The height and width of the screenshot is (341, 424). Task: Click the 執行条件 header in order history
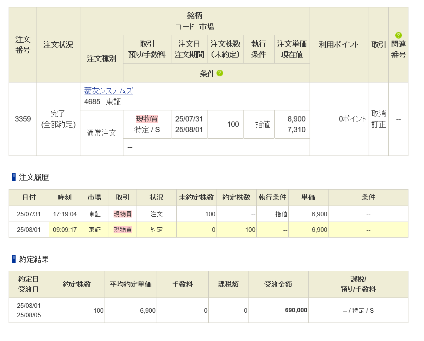click(272, 197)
